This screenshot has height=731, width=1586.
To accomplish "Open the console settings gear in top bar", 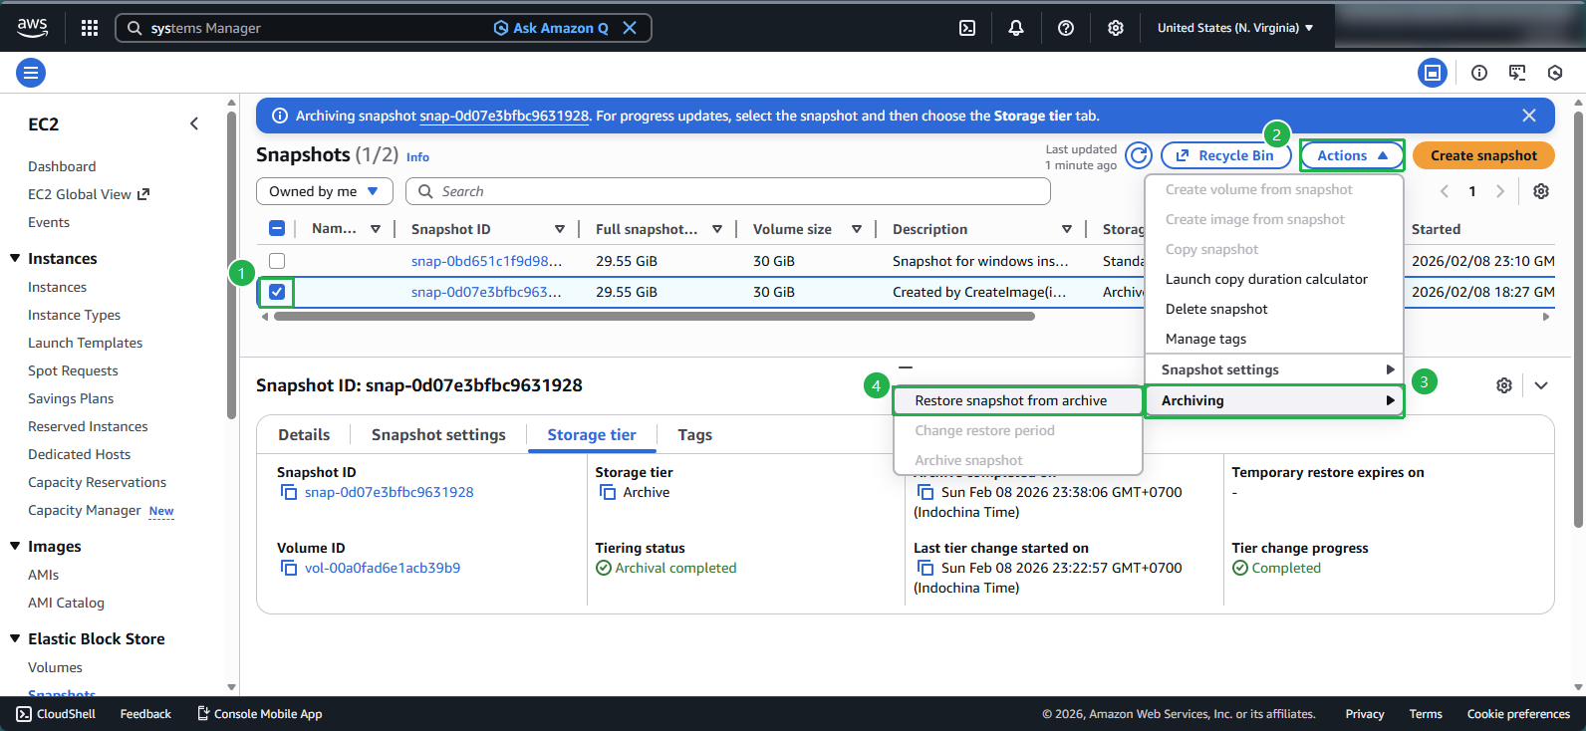I will pyautogui.click(x=1116, y=28).
